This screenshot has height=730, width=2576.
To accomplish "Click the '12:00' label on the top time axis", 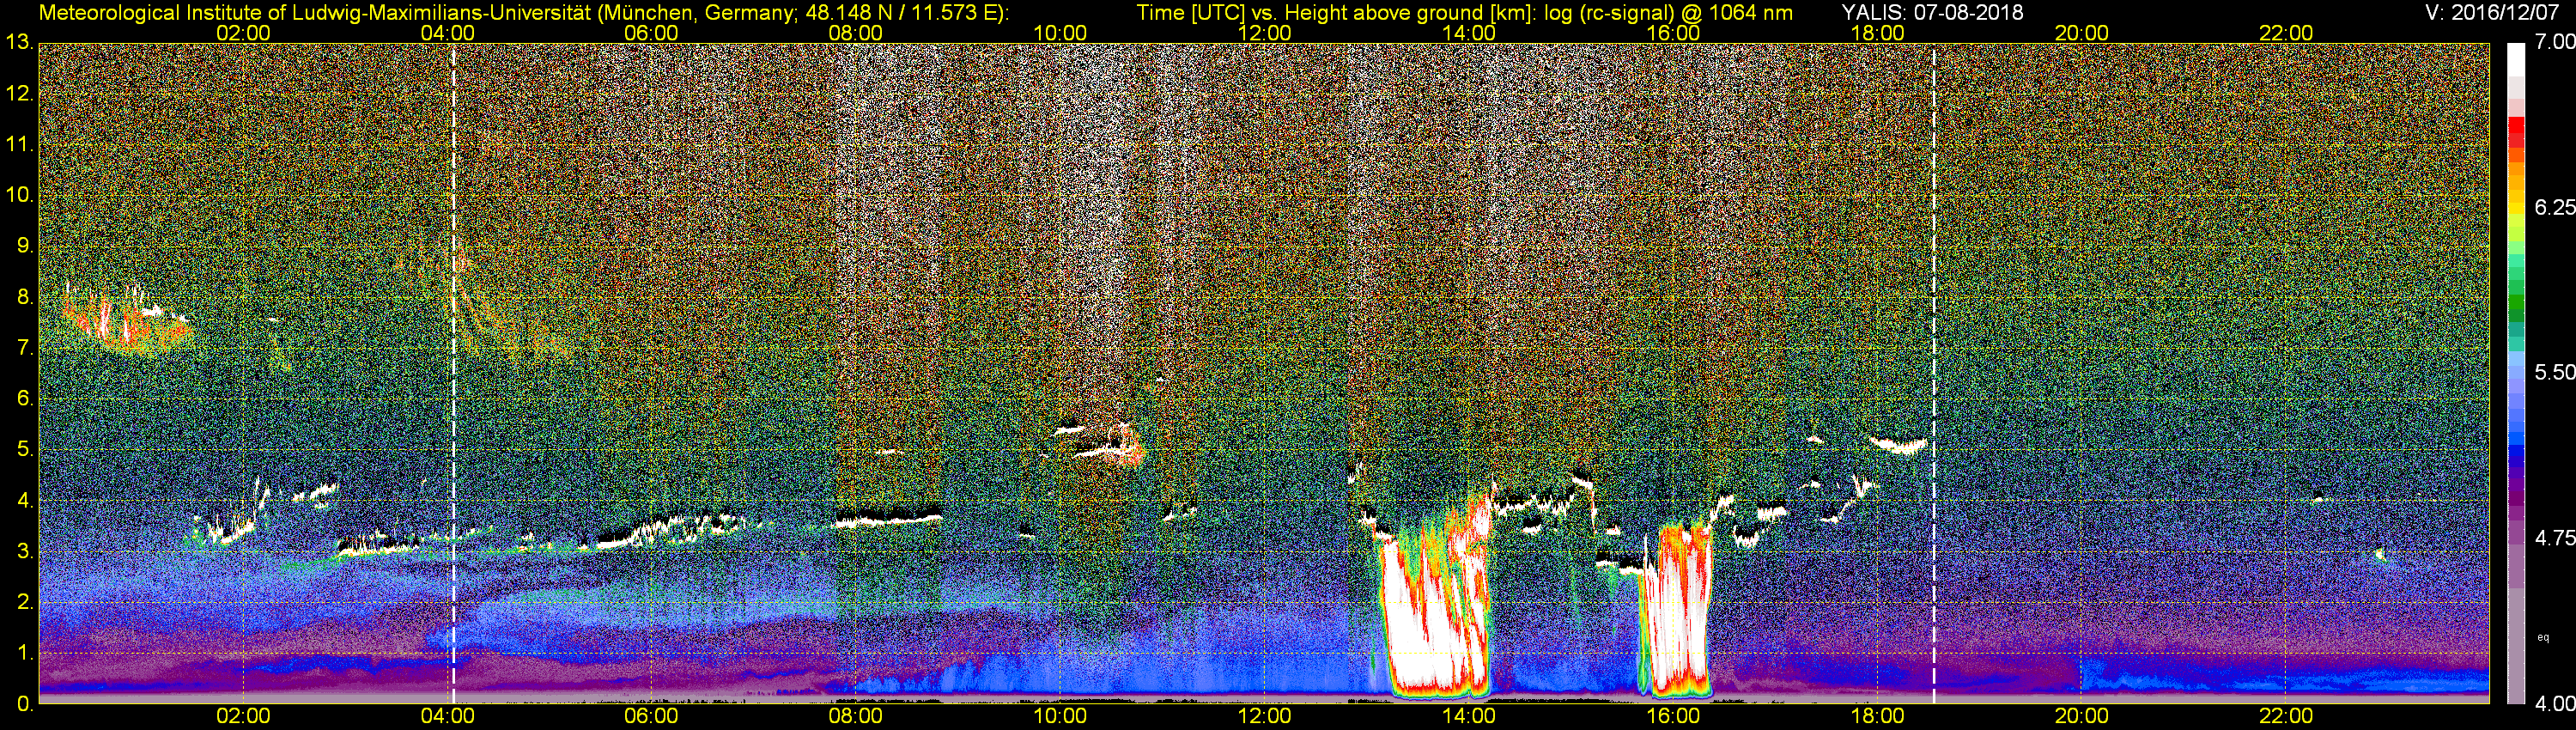I will click(1264, 33).
